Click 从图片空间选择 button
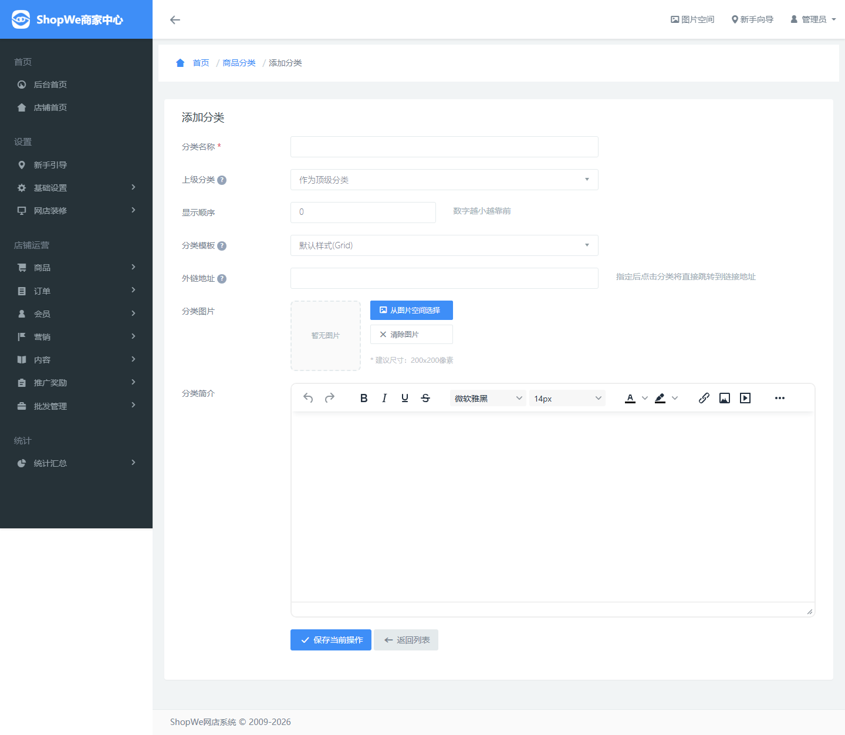 (x=411, y=310)
